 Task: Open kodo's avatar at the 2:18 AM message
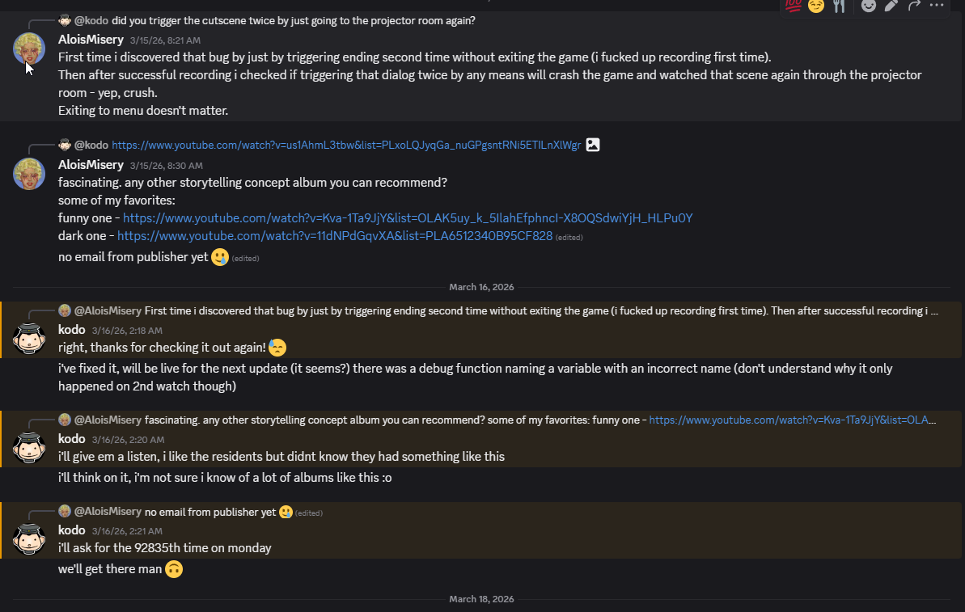pos(29,340)
